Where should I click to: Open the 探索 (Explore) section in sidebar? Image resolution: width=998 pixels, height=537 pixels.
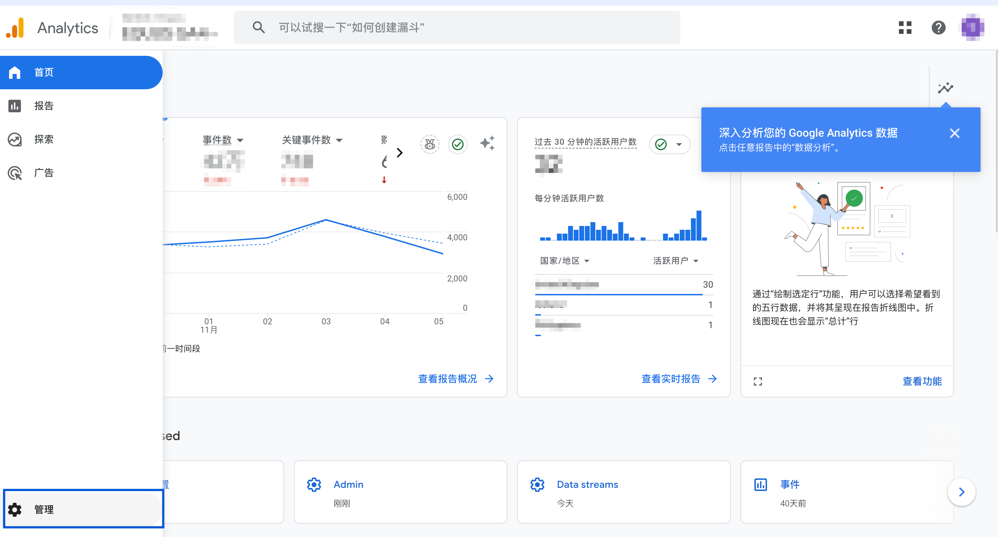click(43, 139)
